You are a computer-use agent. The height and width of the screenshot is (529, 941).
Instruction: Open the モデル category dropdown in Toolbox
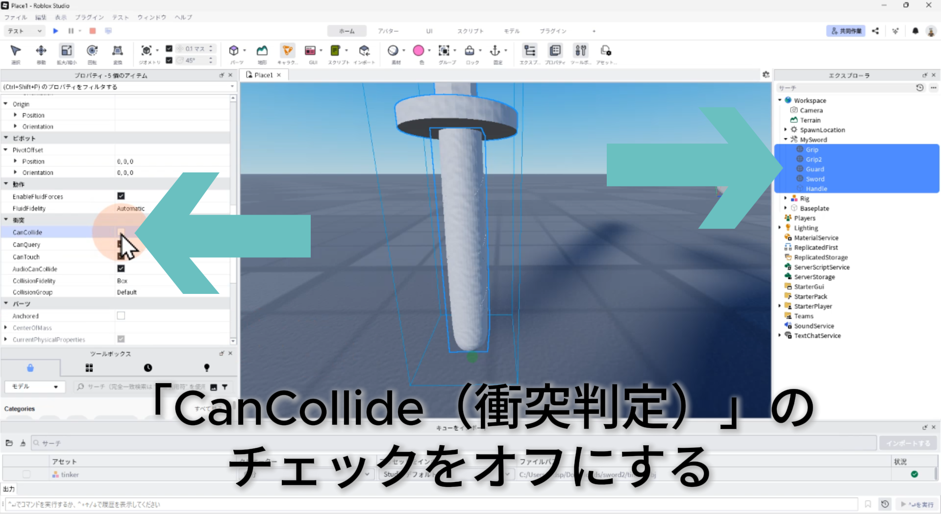tap(34, 386)
